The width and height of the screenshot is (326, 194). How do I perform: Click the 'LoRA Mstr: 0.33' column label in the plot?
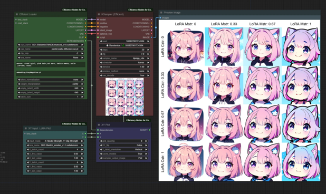(224, 24)
